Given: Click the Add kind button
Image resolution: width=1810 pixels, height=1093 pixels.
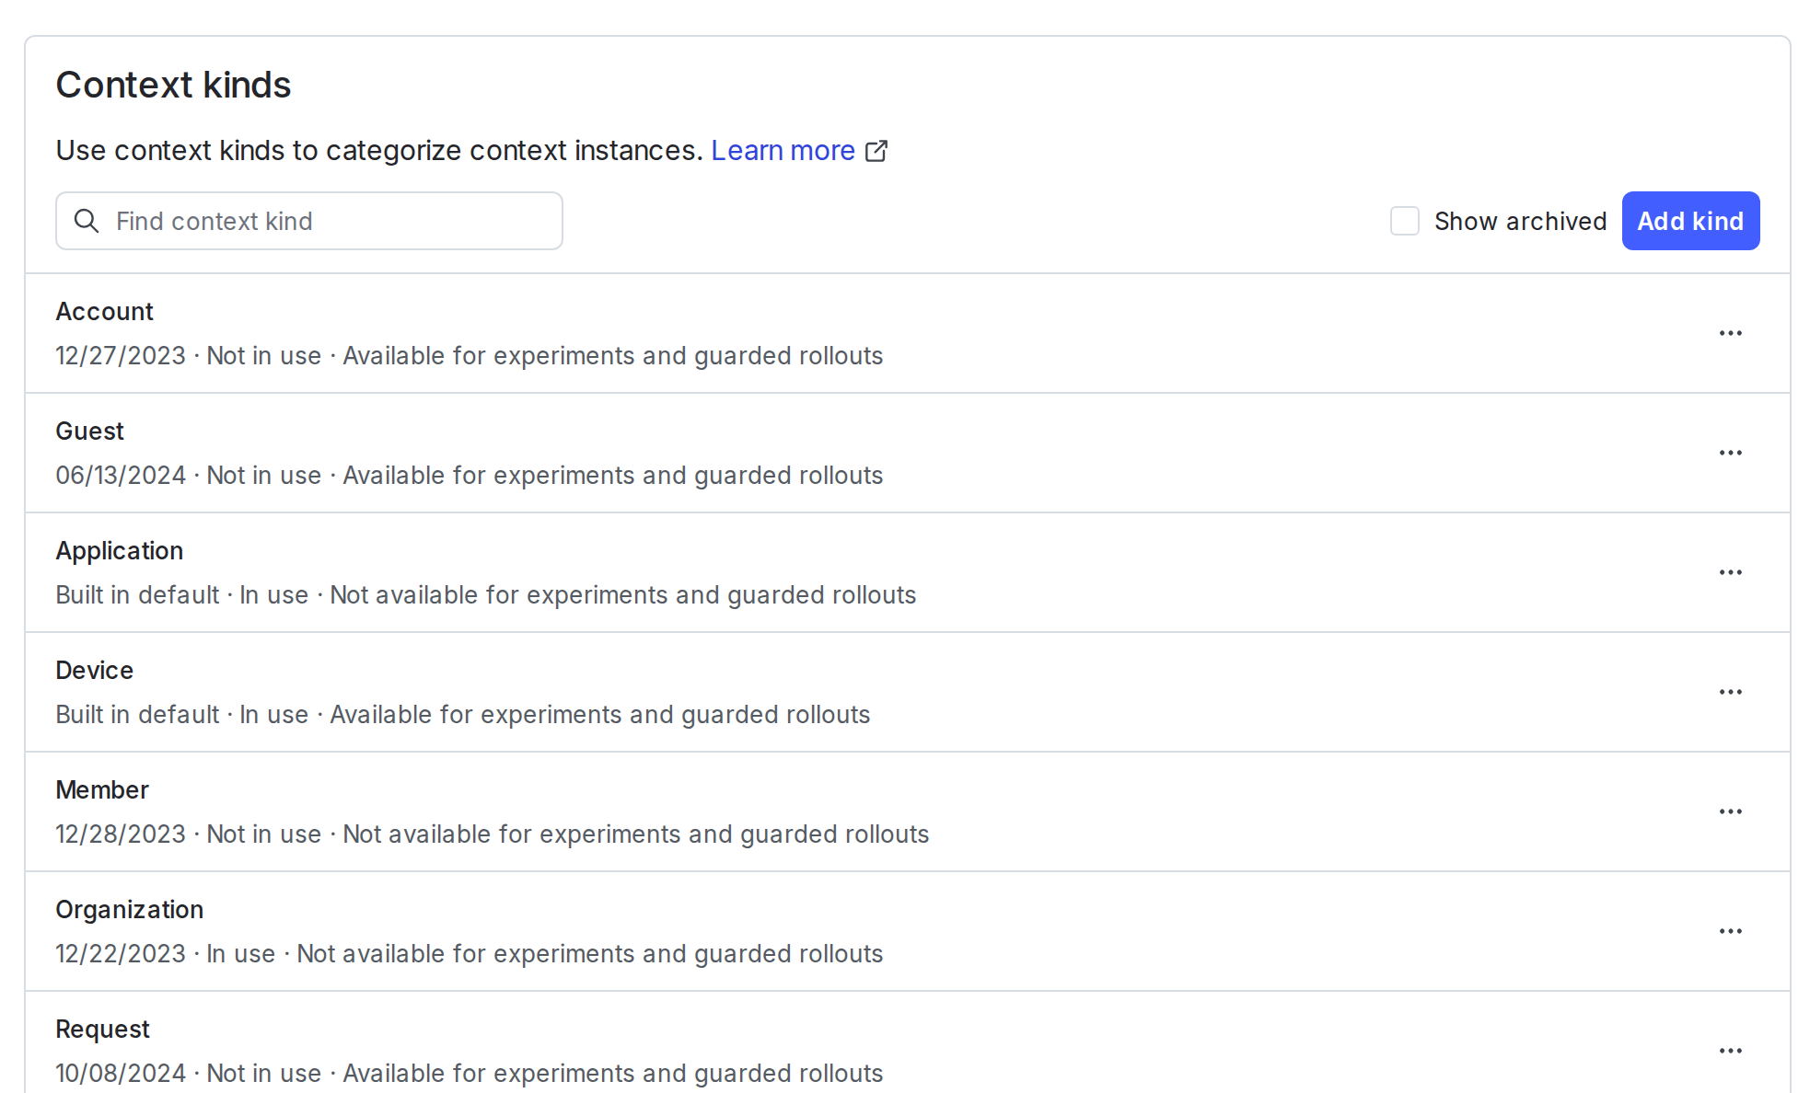Looking at the screenshot, I should coord(1689,221).
